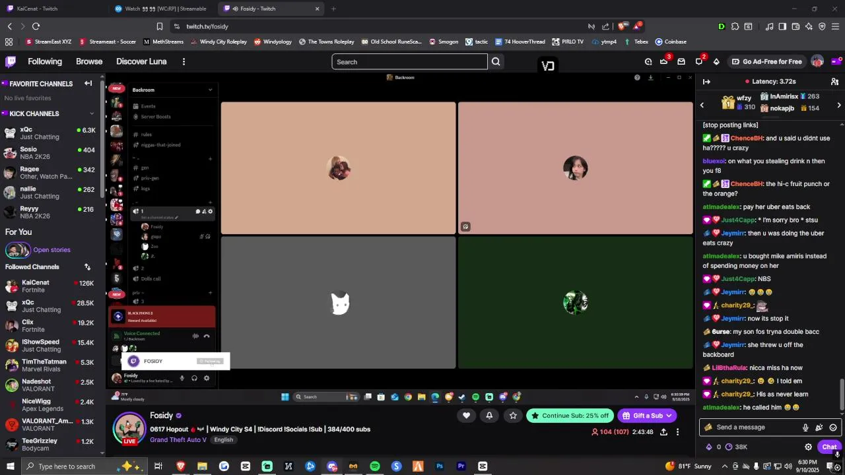Click the English language tag
The width and height of the screenshot is (845, 475).
223,440
